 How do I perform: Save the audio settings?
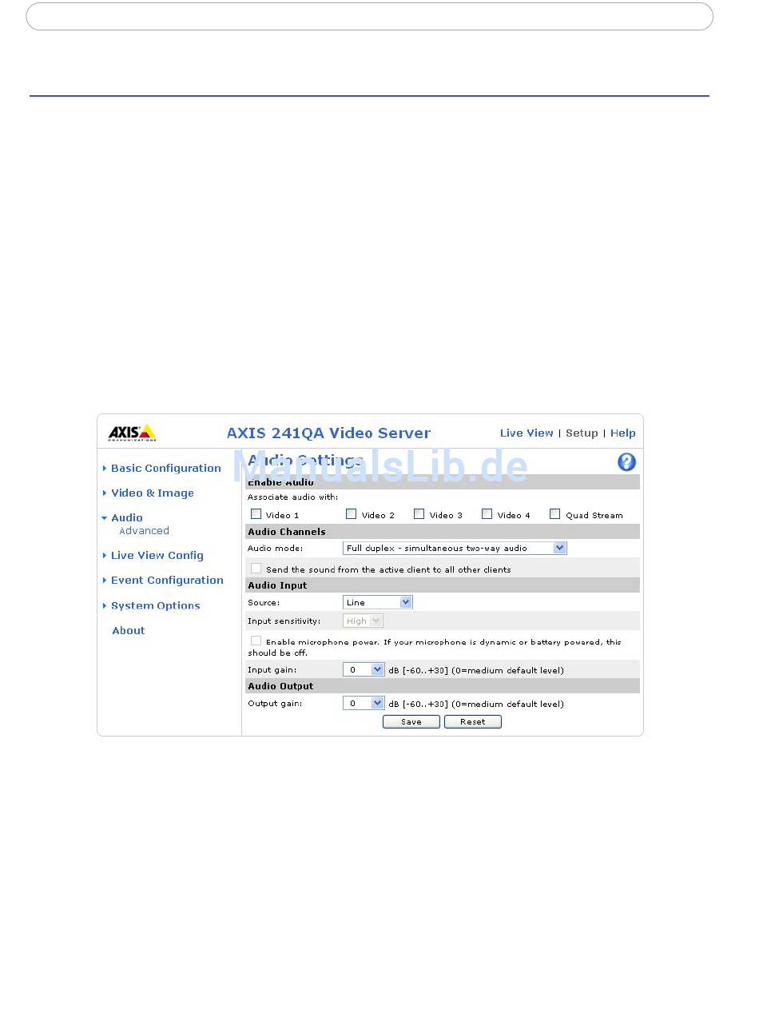point(411,722)
